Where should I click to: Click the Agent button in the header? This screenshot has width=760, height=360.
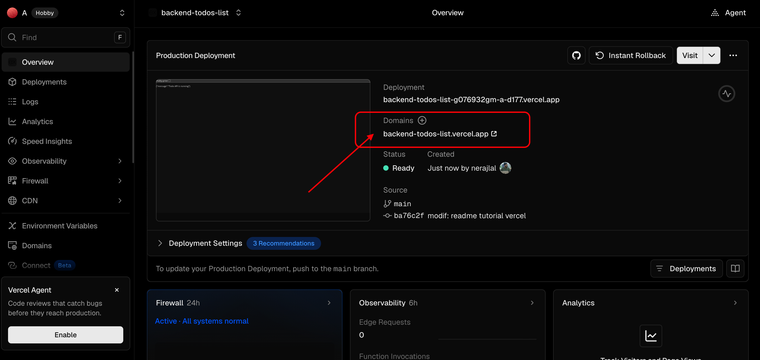[x=728, y=13]
